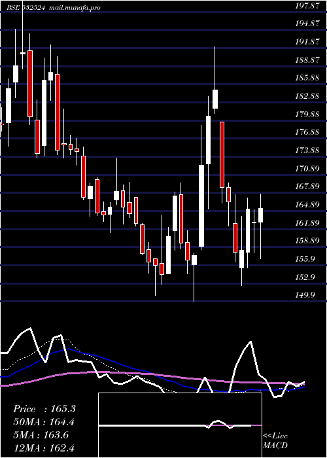The height and width of the screenshot is (458, 327).
Task: Click the 185.88 price axis label
Action: point(307,79)
